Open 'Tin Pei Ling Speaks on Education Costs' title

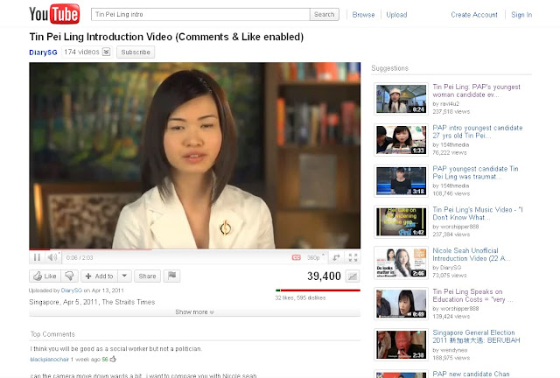[x=472, y=296]
